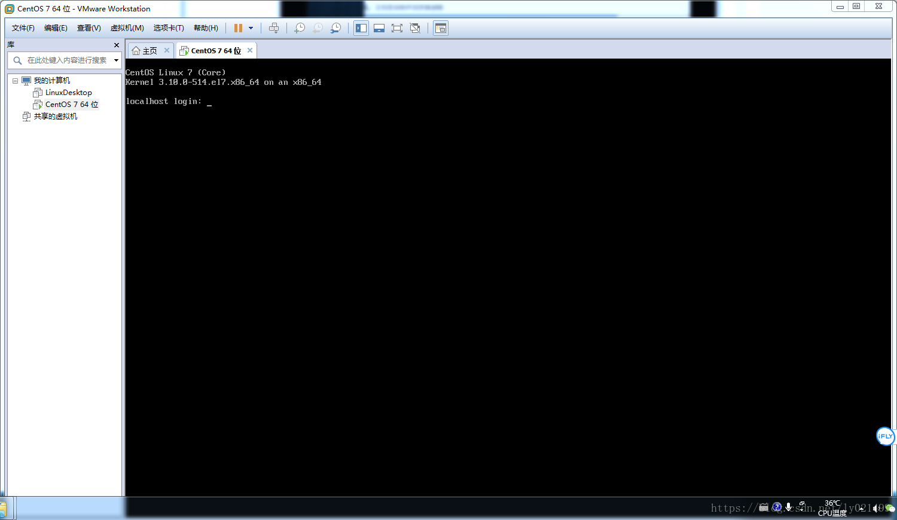The height and width of the screenshot is (520, 897).
Task: Select LinuxDesktop in the library tree
Action: [x=68, y=93]
